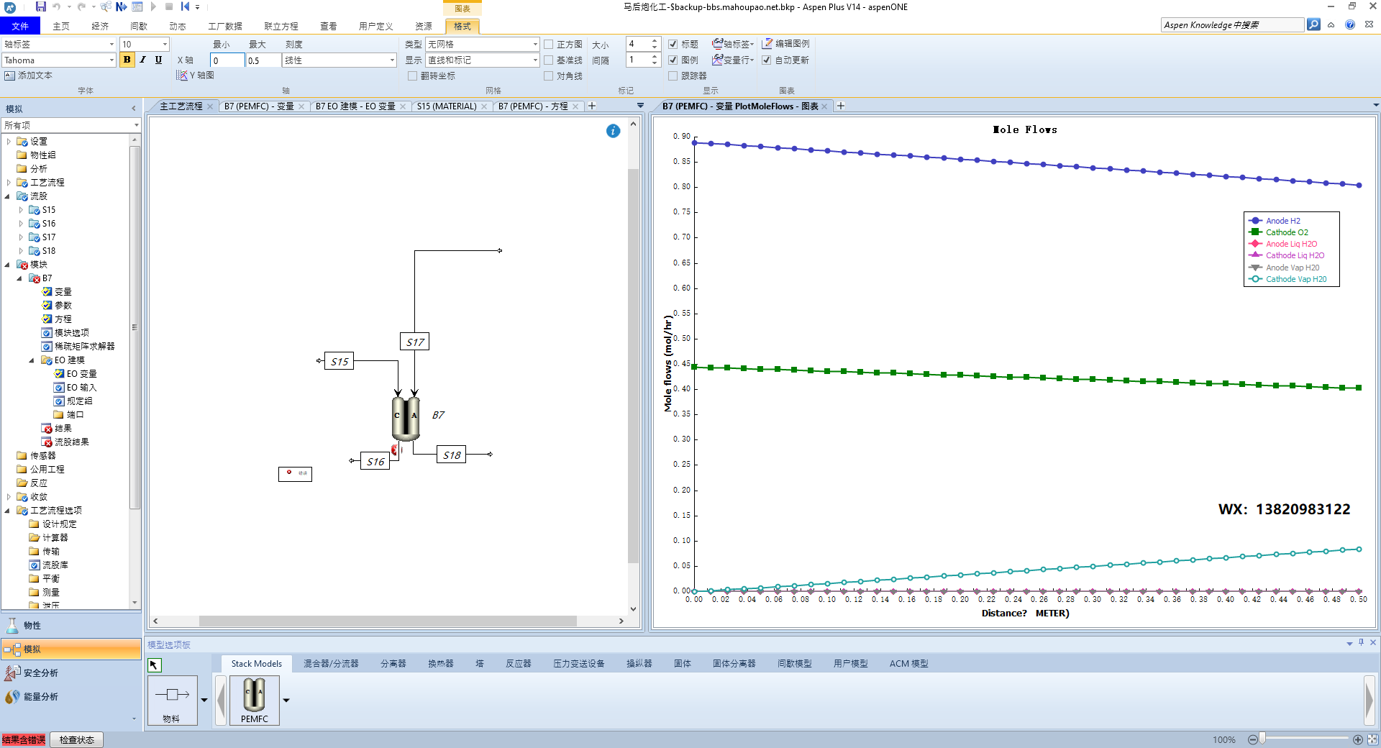Screen dimensions: 1381x748
Task: Open the 联立方程 ribbon tab
Action: (x=281, y=27)
